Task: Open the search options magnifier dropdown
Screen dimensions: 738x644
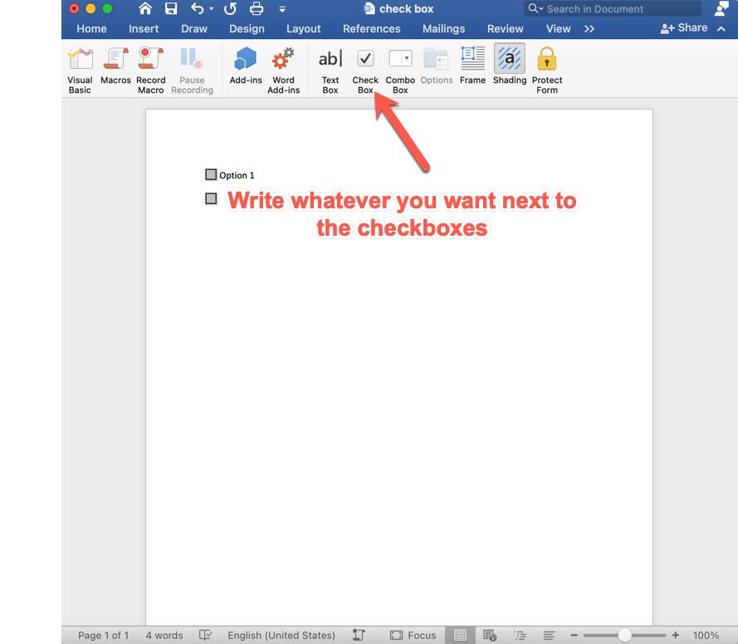Action: tap(535, 8)
